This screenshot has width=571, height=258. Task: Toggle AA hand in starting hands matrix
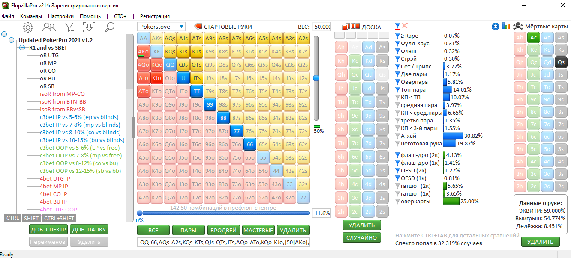pyautogui.click(x=144, y=38)
